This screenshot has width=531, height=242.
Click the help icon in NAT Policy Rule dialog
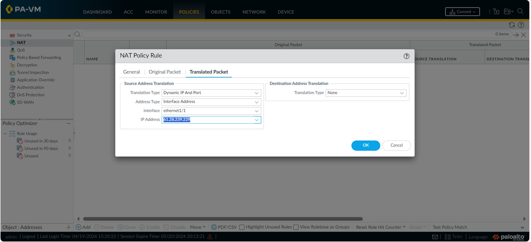point(406,56)
